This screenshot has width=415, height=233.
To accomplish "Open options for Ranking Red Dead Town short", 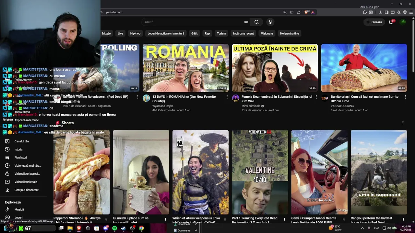I will [284, 220].
